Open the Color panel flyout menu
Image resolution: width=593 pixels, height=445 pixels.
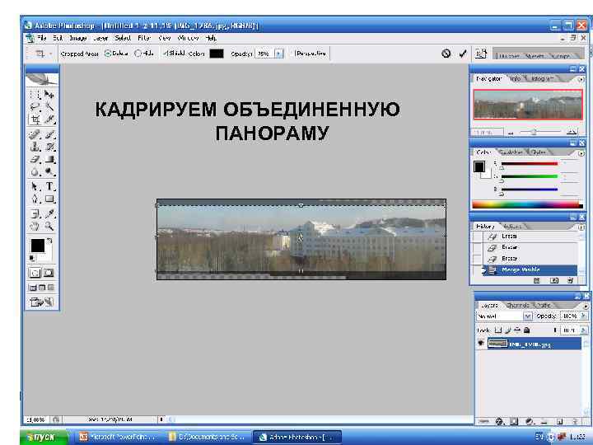click(x=581, y=153)
